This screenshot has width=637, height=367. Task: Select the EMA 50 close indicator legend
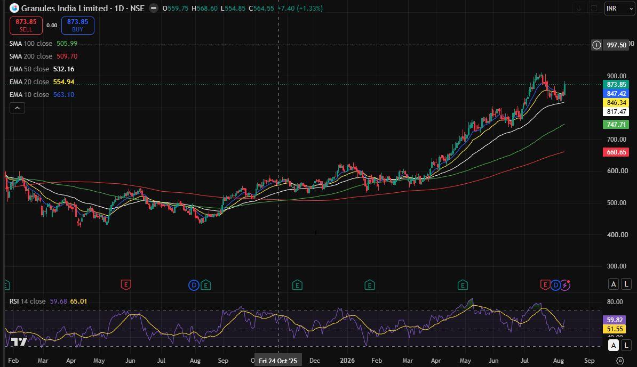tap(42, 69)
